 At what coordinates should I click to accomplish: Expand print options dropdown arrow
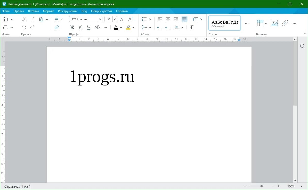point(12,28)
